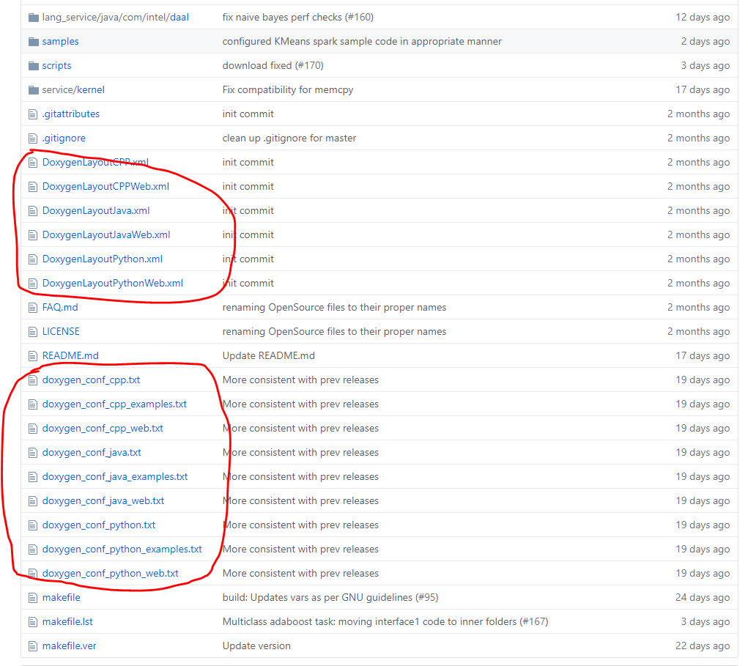Open the daal directory link
The width and height of the screenshot is (748, 666).
tap(179, 17)
